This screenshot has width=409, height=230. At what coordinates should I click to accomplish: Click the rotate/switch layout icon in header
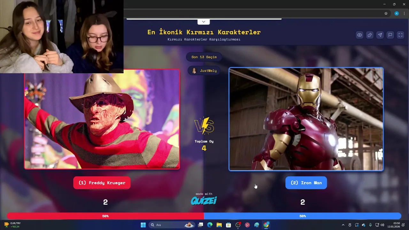[x=370, y=35]
